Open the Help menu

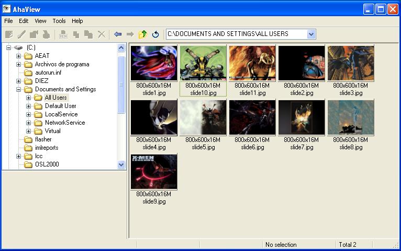(x=77, y=21)
